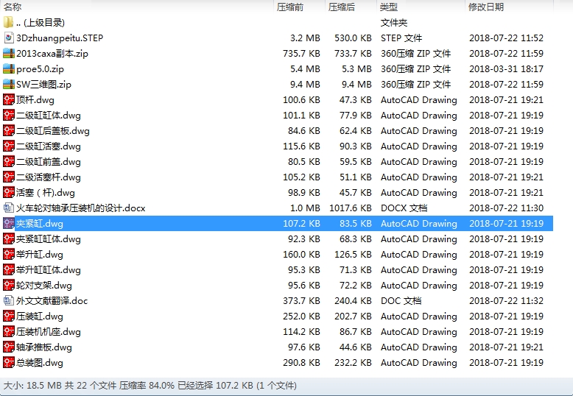Click the 轴承推板.dwg file icon
The height and width of the screenshot is (396, 573).
(x=8, y=347)
